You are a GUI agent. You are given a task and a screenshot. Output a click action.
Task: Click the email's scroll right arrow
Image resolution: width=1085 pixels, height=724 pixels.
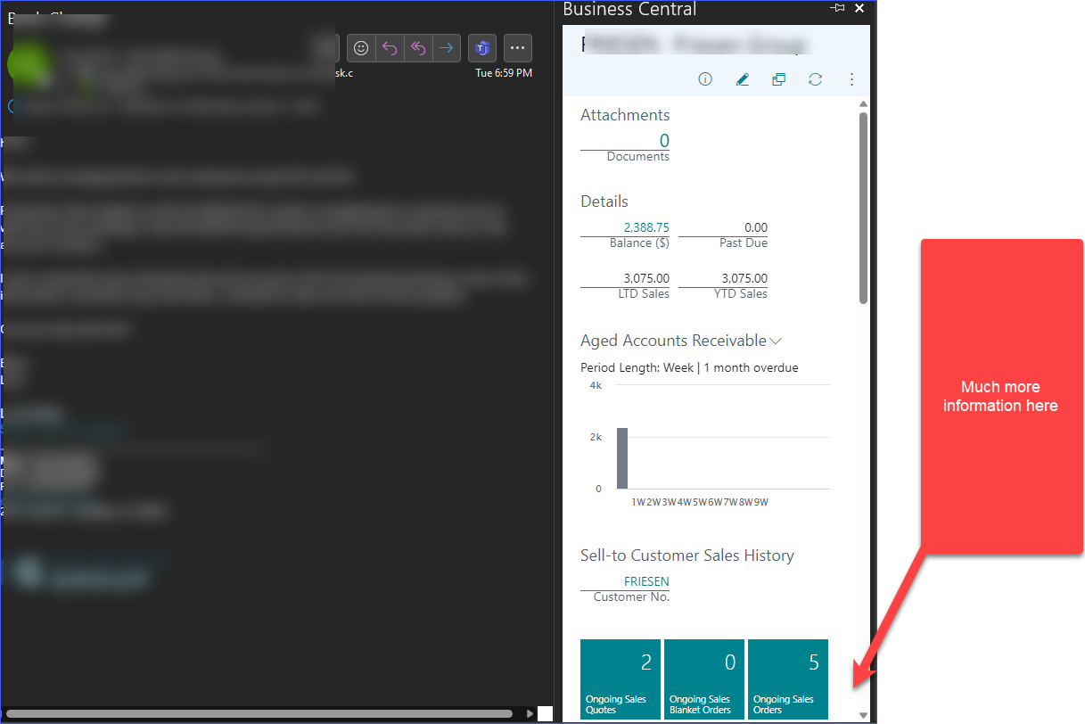click(530, 713)
